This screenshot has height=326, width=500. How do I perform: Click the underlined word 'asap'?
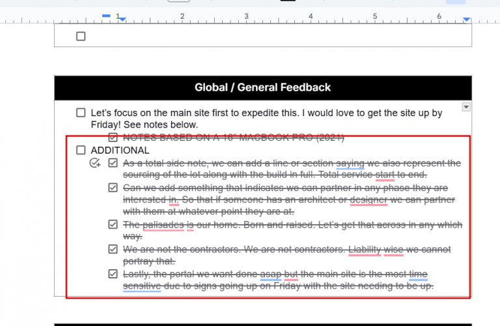click(271, 274)
